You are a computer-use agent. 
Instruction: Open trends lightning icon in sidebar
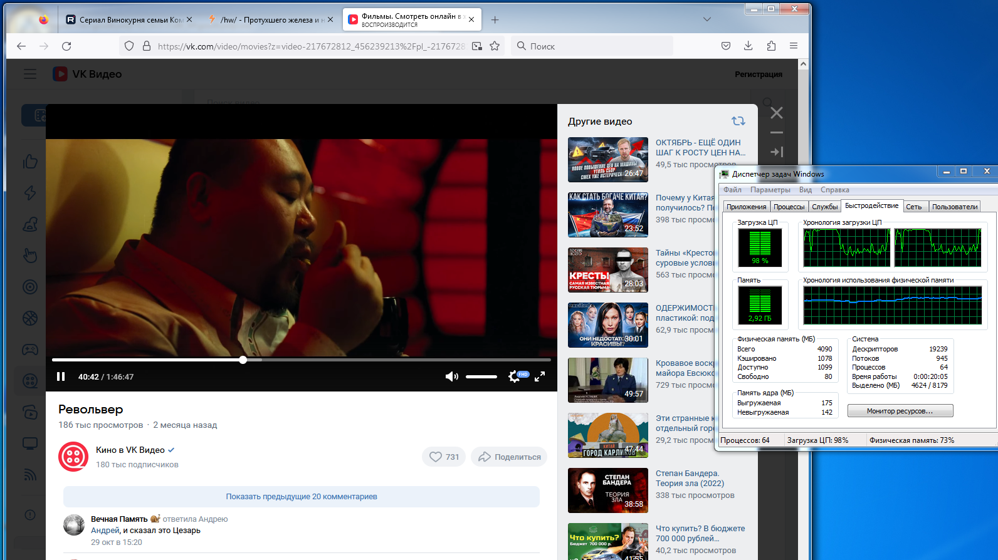(x=30, y=193)
